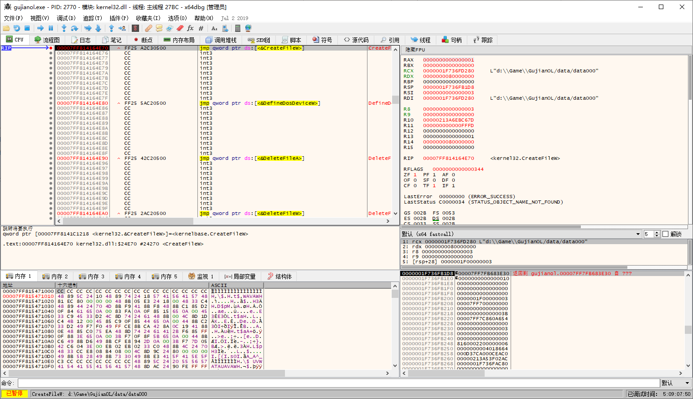Viewport: 693px width, 399px height.
Task: Launch the Scylla plugin icon
Action: 135,28
